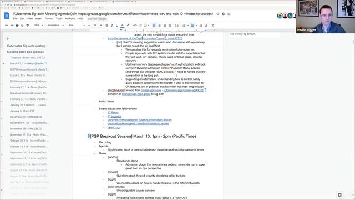Jump to January 6, 11am PST outline entry

22,111
